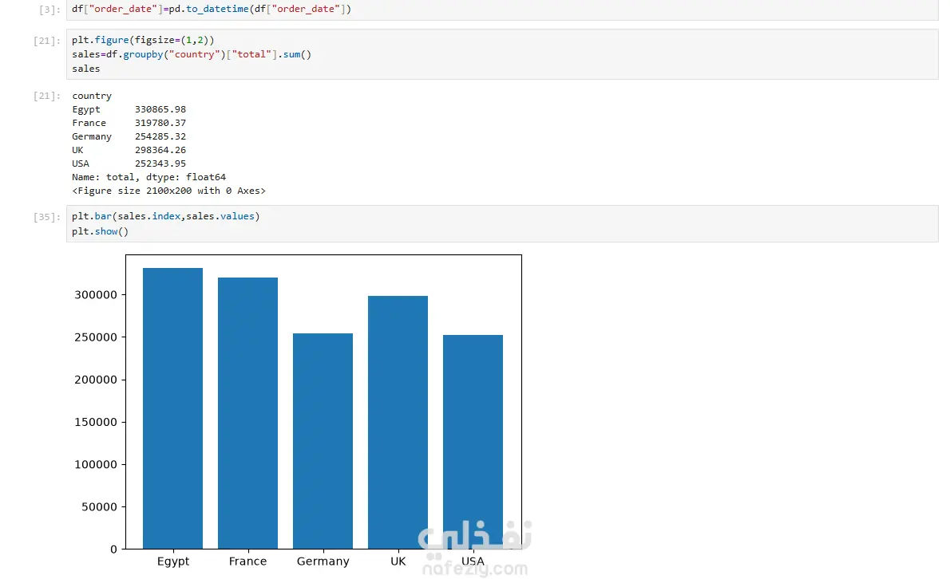Image resolution: width=950 pixels, height=579 pixels.
Task: Click the plt.show() code line
Action: point(100,232)
